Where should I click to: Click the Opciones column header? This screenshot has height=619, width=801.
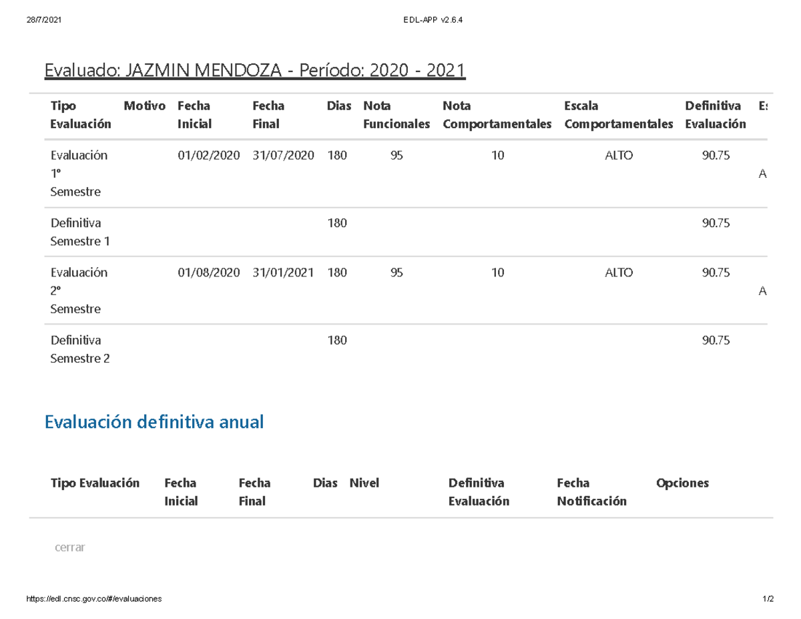tap(682, 483)
